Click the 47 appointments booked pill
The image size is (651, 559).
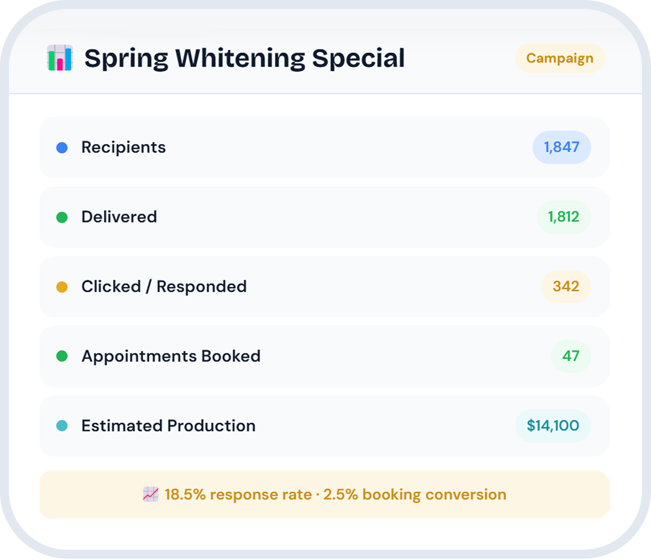pos(571,356)
